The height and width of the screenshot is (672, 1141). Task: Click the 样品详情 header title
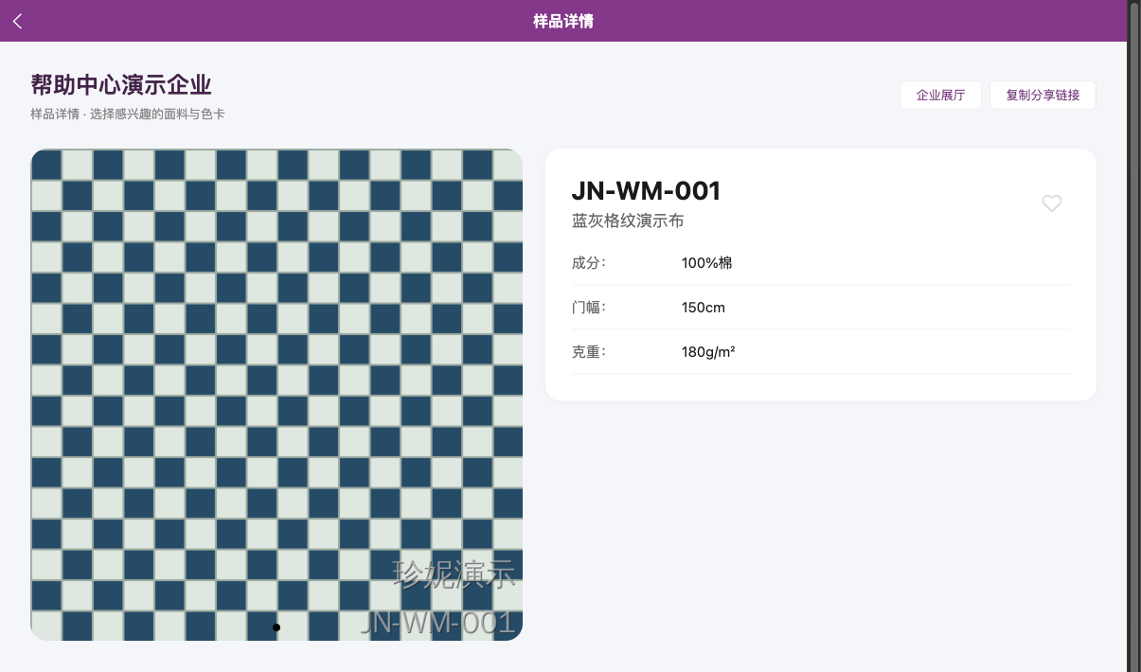coord(563,21)
